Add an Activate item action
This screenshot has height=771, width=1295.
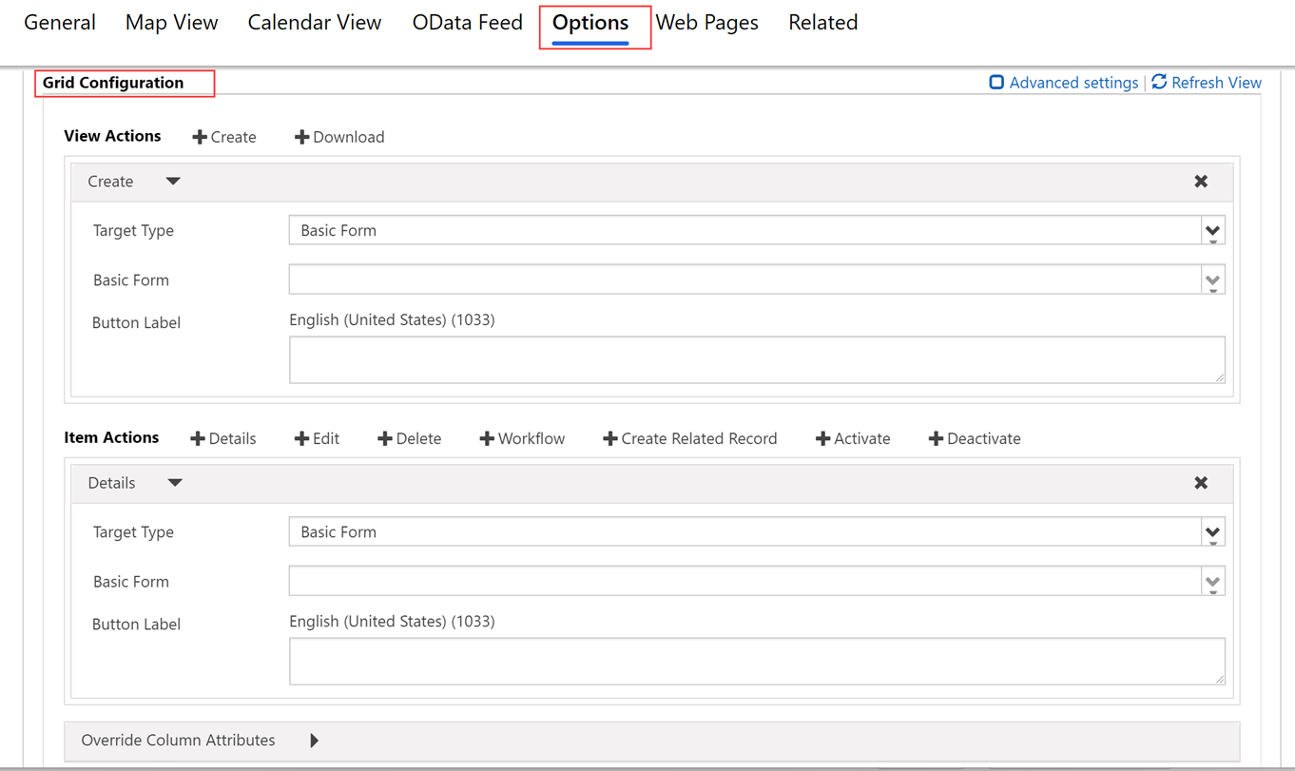point(852,438)
